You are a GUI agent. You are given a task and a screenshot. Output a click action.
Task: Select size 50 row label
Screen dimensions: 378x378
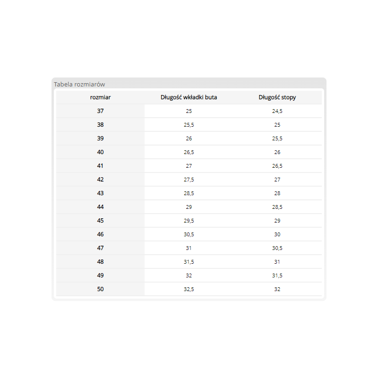[x=101, y=289]
